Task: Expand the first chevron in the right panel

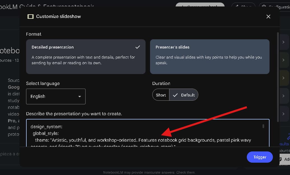Action: click(284, 42)
